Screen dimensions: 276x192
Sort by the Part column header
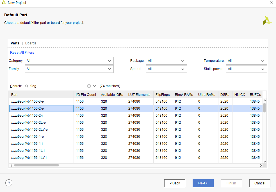[41, 95]
